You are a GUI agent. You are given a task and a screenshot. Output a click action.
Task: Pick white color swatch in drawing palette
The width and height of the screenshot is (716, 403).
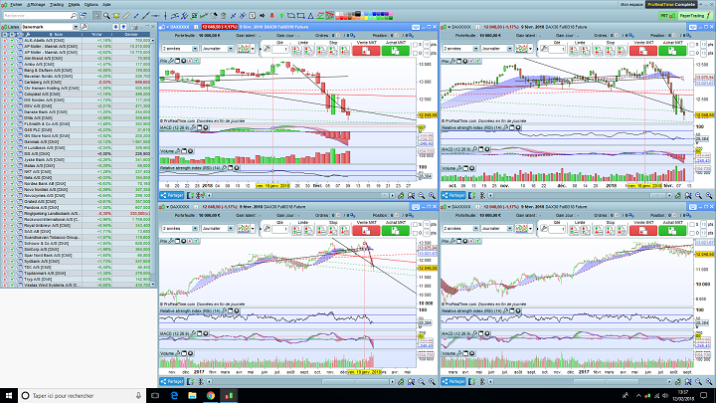click(338, 14)
